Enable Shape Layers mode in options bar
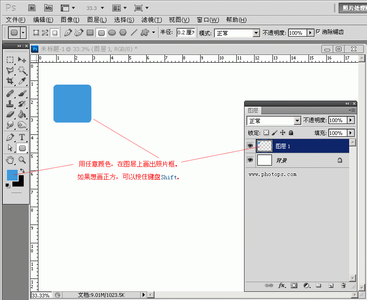The width and height of the screenshot is (367, 300). (36, 32)
